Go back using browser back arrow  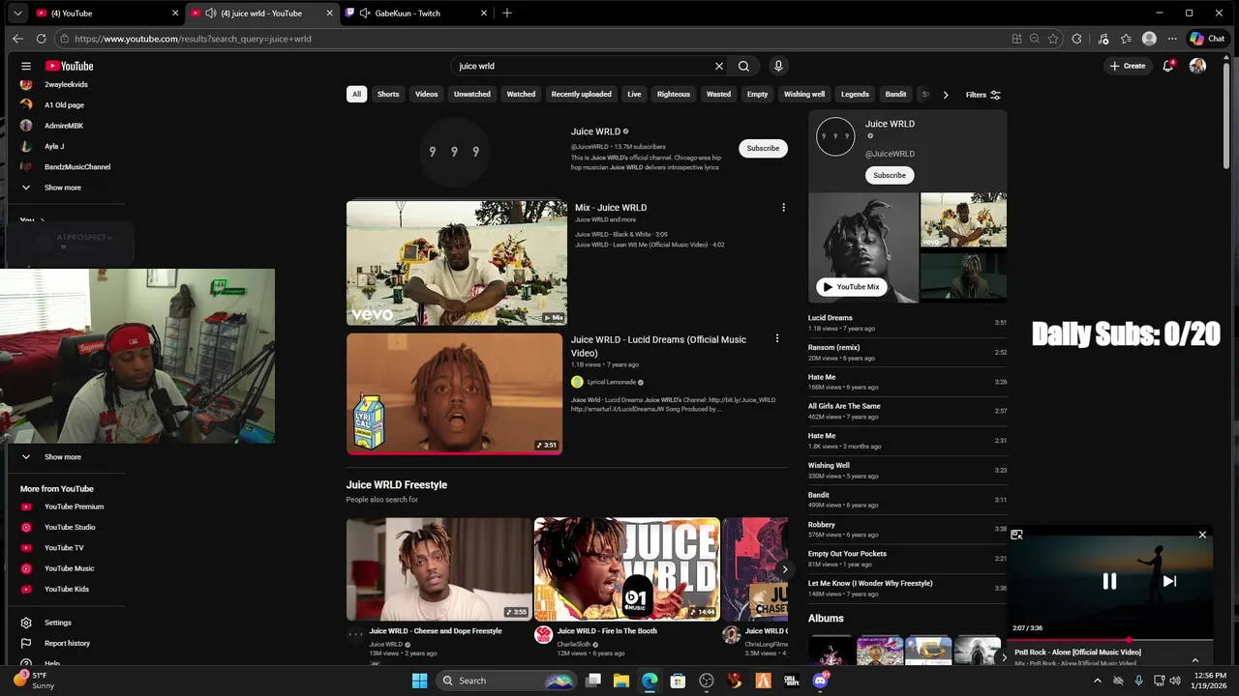point(17,39)
